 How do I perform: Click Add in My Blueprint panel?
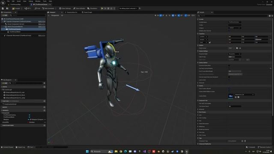coord(5,83)
